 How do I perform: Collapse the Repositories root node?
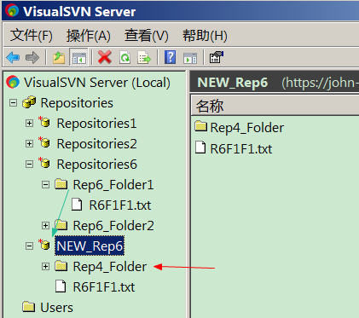point(13,103)
